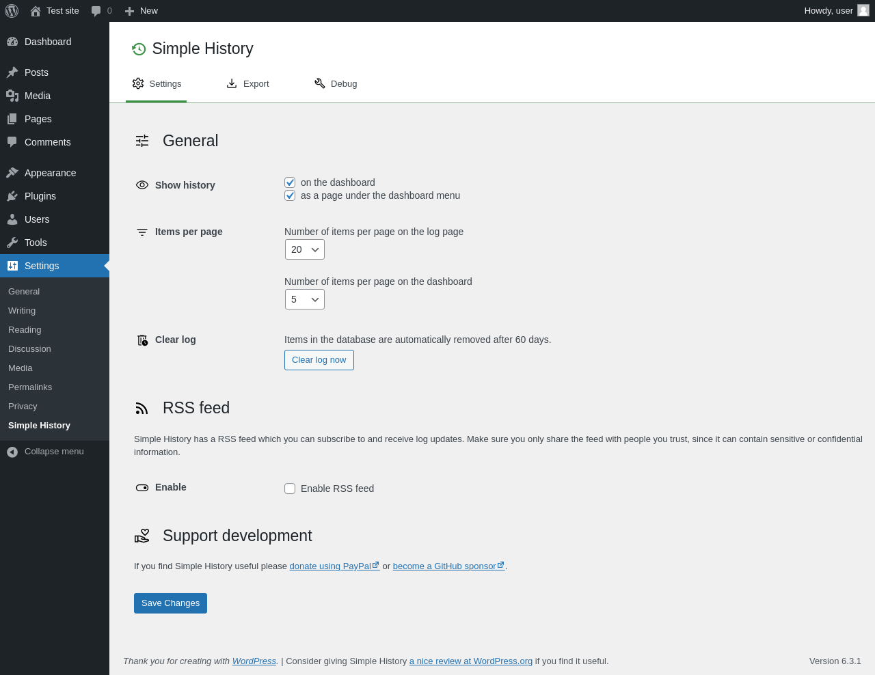This screenshot has height=675, width=875.
Task: Click the Tools wrench icon in sidebar
Action: (x=12, y=243)
